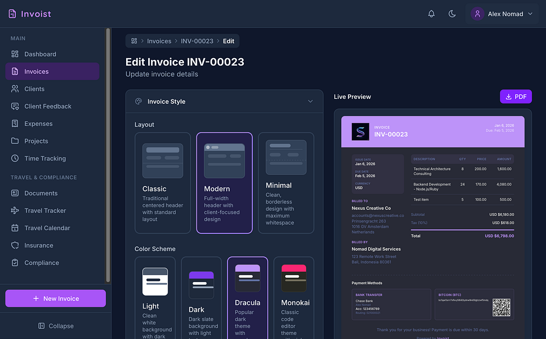The height and width of the screenshot is (339, 546).
Task: Collapse the sidebar
Action: point(55,326)
